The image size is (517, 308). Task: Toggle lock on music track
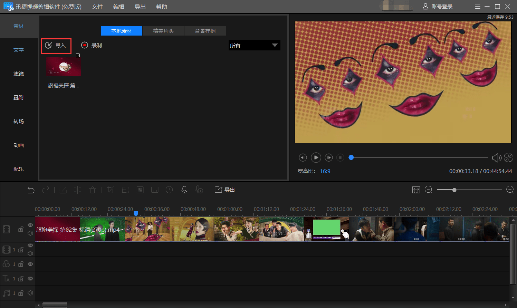click(x=21, y=293)
